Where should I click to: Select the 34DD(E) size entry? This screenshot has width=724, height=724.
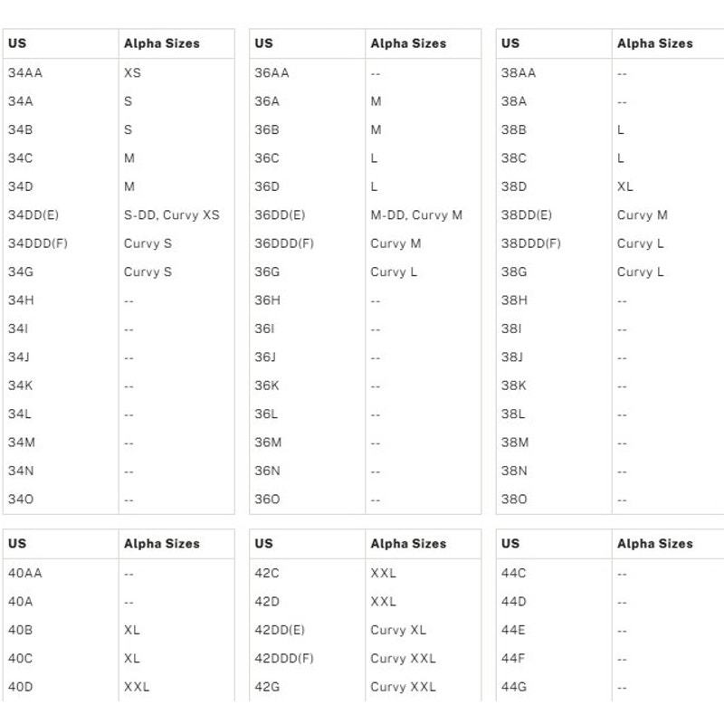[x=33, y=215]
